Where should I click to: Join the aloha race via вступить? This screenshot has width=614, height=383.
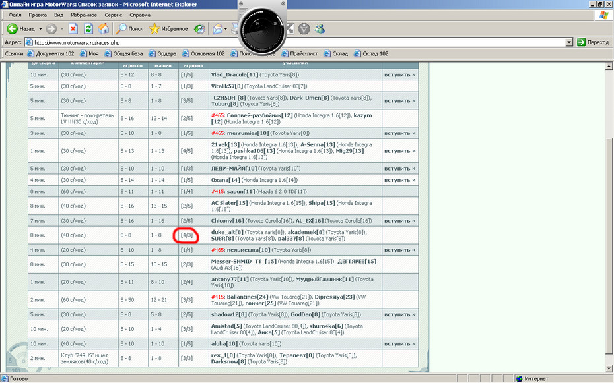(x=400, y=344)
